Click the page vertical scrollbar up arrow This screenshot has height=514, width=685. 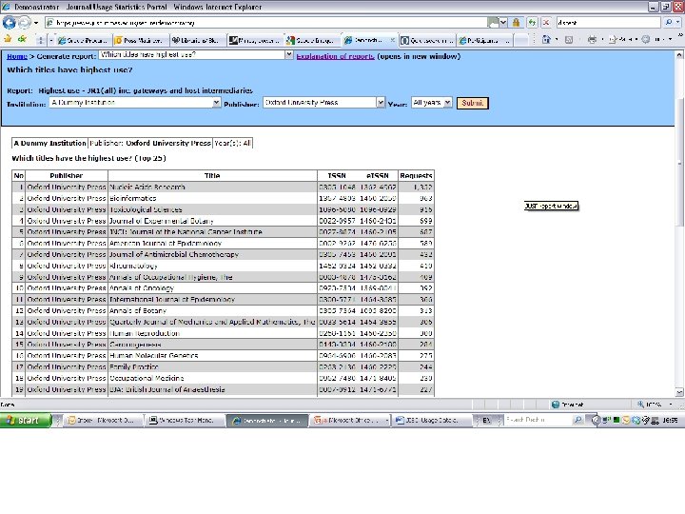click(x=679, y=54)
